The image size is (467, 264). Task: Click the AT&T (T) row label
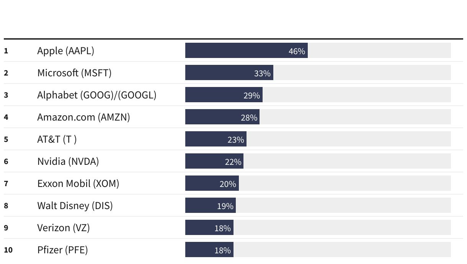pyautogui.click(x=57, y=139)
